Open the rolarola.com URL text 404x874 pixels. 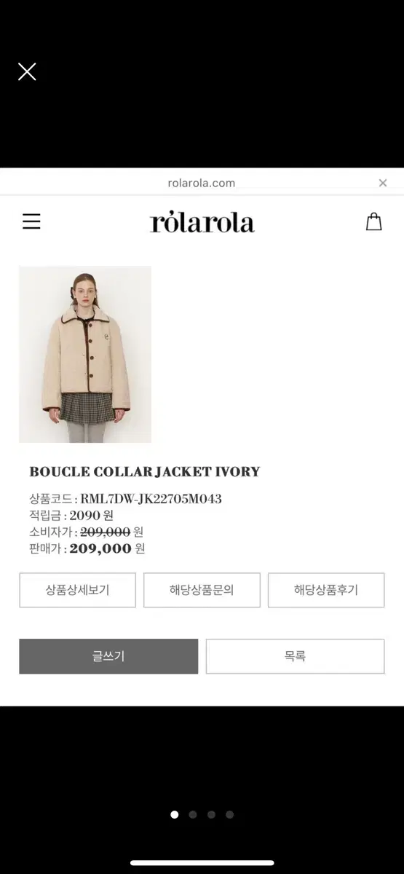pos(202,183)
